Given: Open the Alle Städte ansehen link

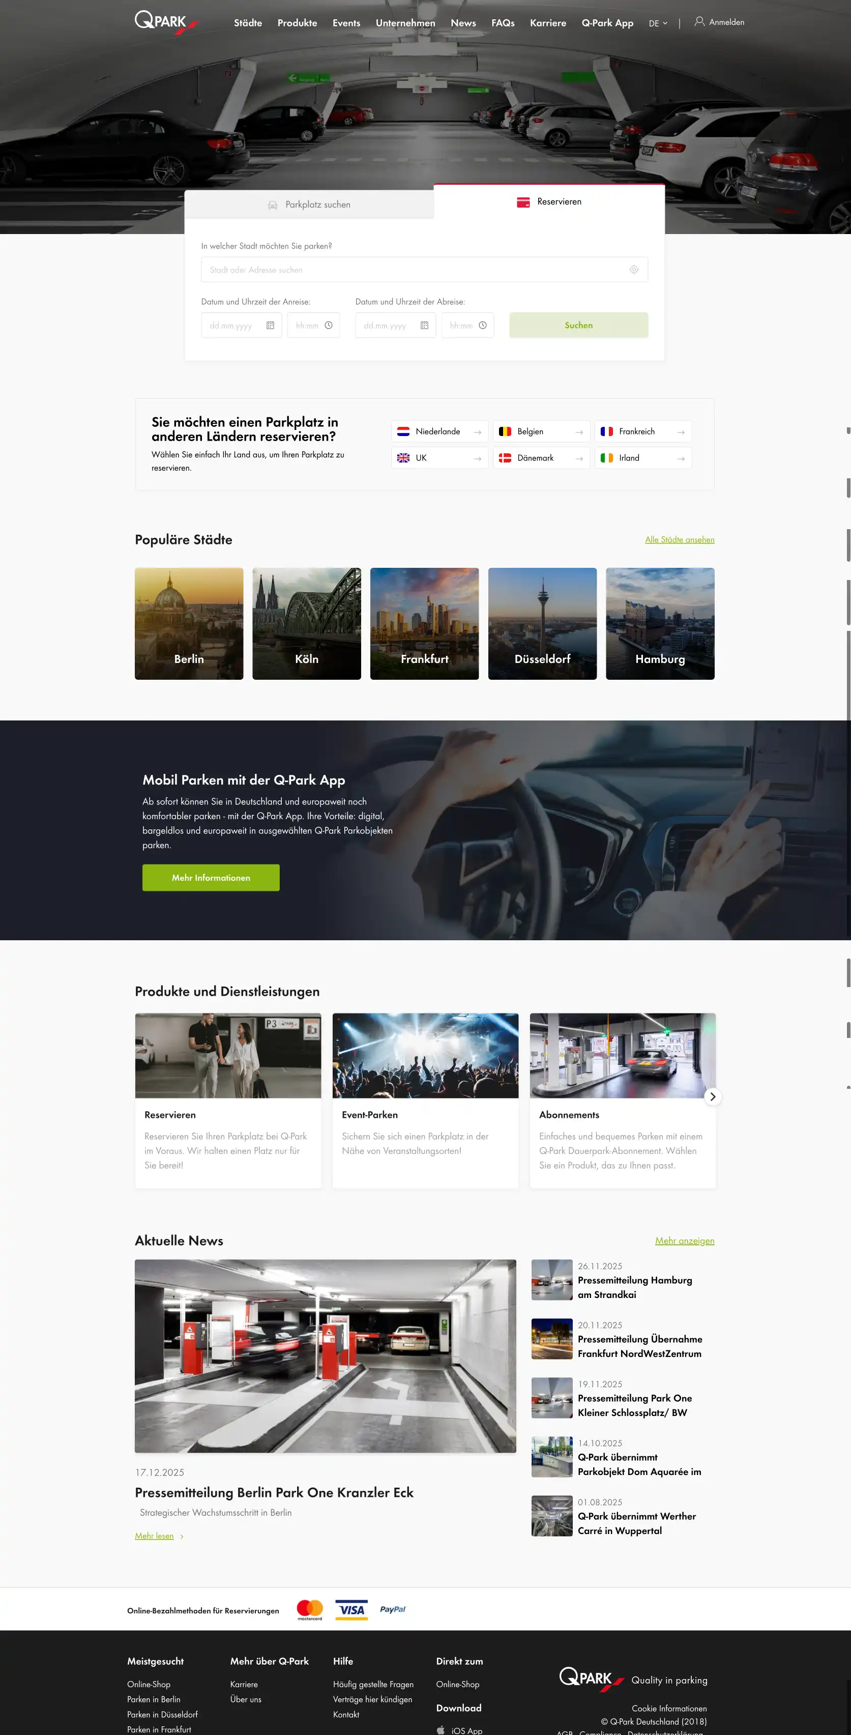Looking at the screenshot, I should click(679, 539).
